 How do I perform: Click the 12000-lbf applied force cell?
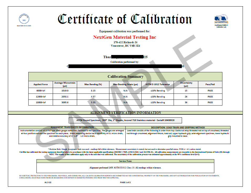[41, 97]
